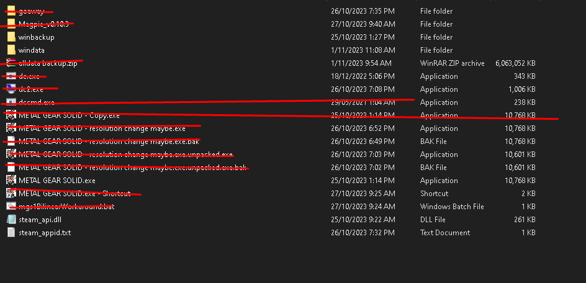Click the date 25/10/2023 9:22 AM
Image resolution: width=586 pixels, height=283 pixels.
pos(363,220)
